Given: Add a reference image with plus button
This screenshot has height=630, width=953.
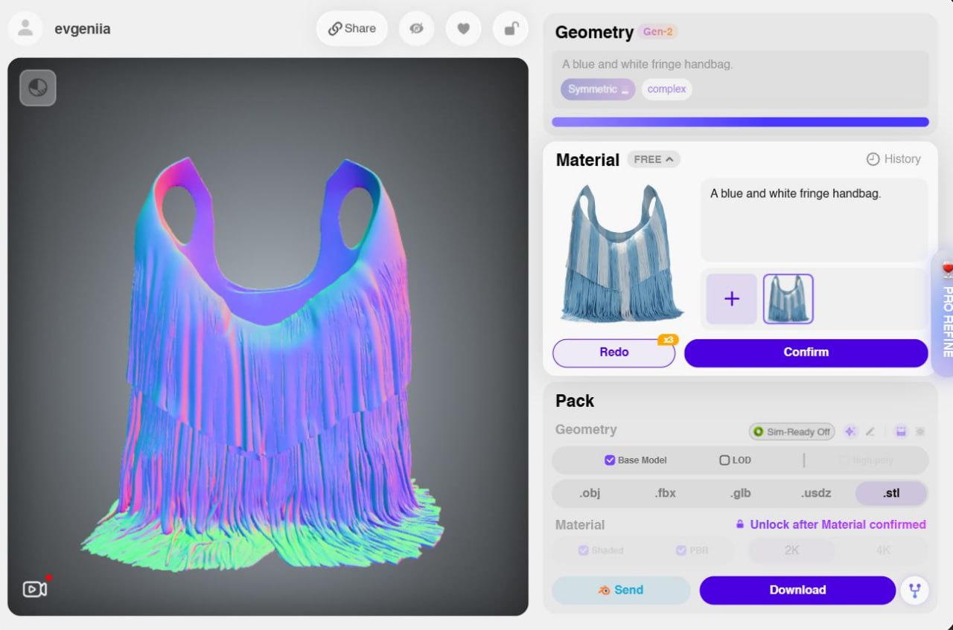Looking at the screenshot, I should click(732, 299).
